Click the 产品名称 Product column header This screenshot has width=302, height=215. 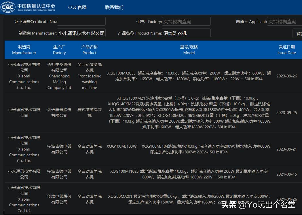click(89, 50)
